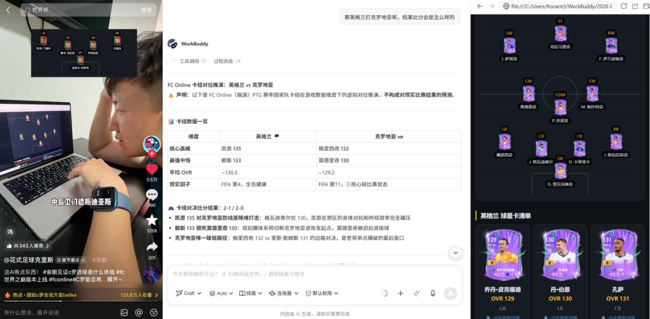This screenshot has height=319, width=650.
Task: Open the 技能 skills dropdown
Action: pyautogui.click(x=251, y=293)
